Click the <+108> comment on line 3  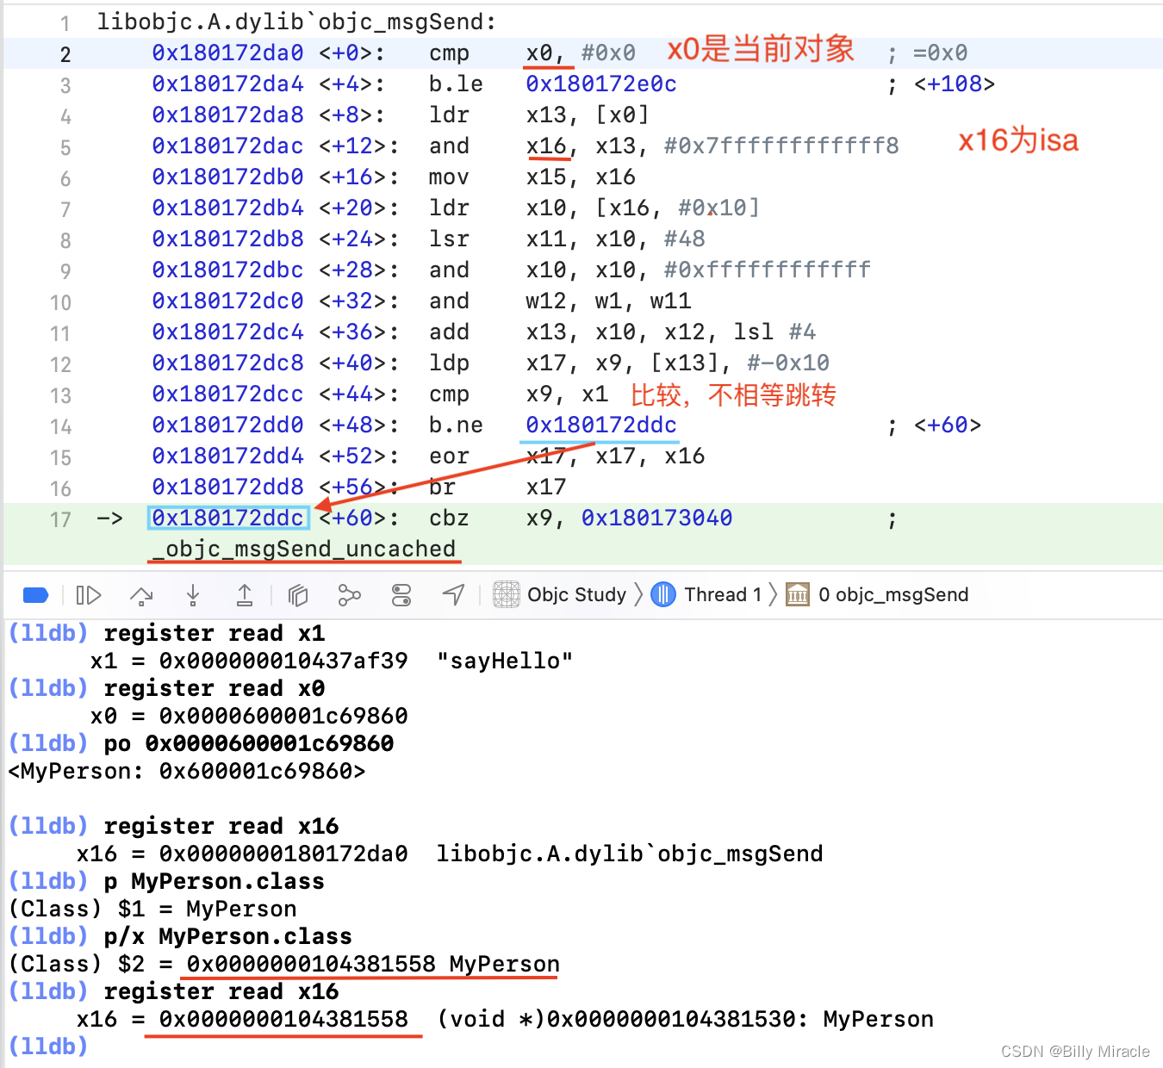955,84
